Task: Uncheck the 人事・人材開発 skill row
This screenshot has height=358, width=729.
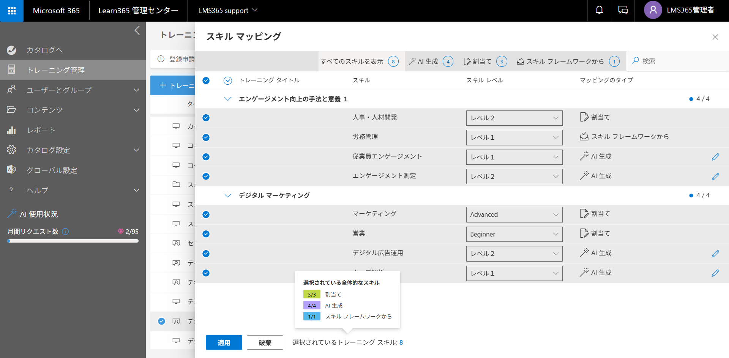Action: [206, 118]
